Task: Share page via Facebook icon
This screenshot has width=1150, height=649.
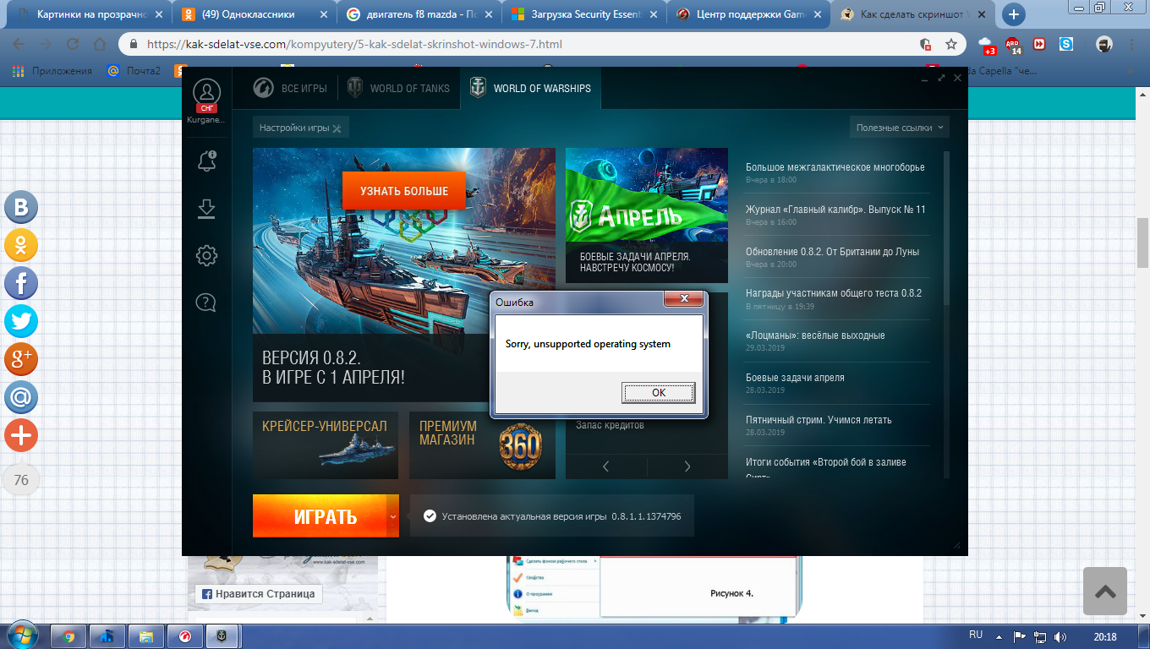Action: point(21,284)
